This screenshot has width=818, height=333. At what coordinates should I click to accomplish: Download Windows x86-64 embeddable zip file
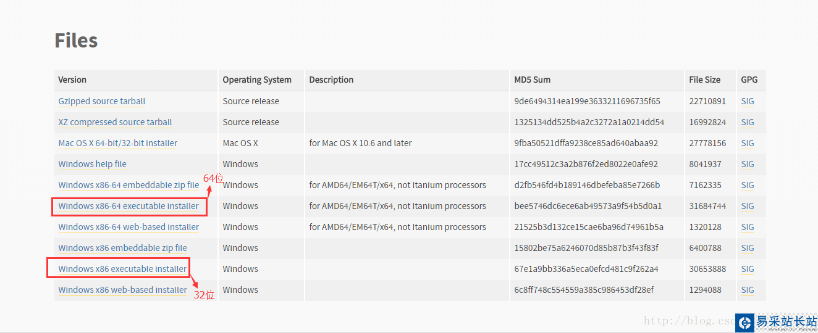129,185
